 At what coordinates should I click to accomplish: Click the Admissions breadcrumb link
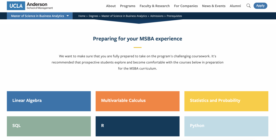click(157, 16)
